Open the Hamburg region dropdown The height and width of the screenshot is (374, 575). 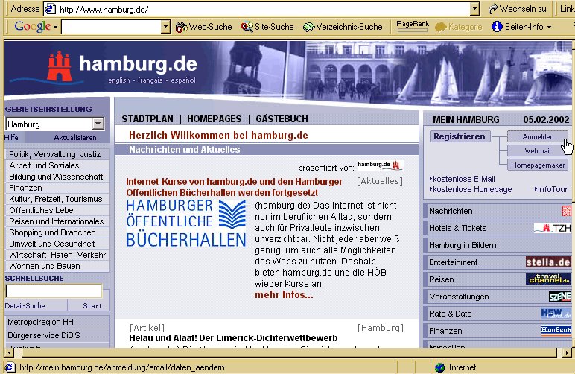point(98,124)
